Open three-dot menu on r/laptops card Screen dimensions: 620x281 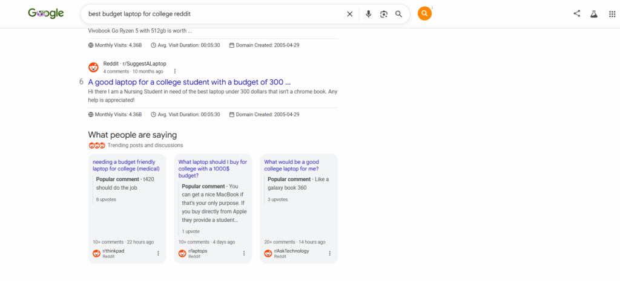(x=244, y=253)
